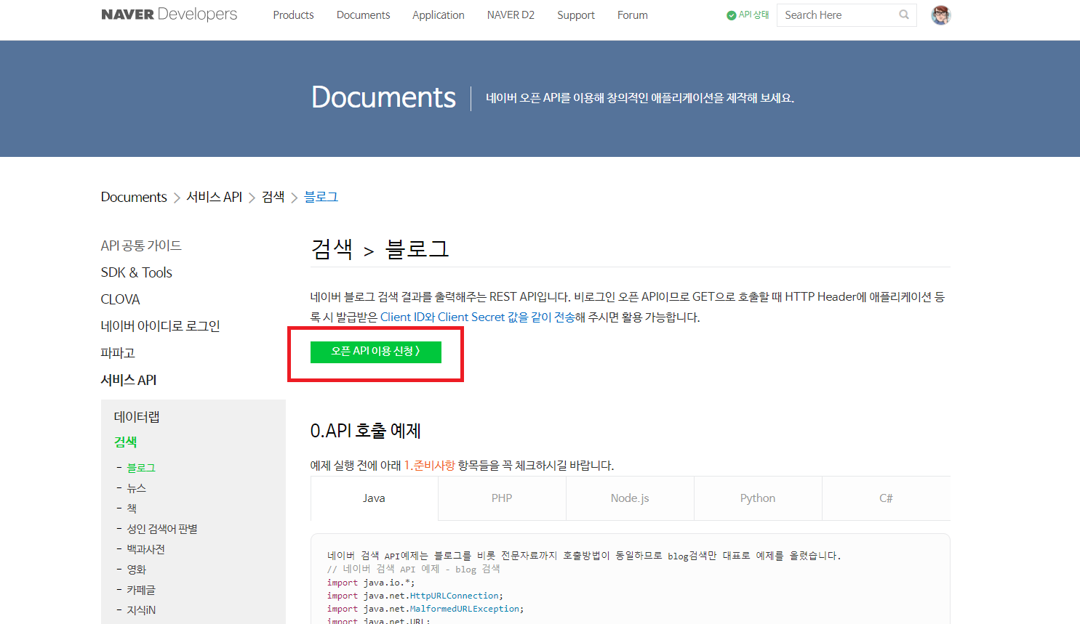Click the Client ID와 Client Secret link
Viewport: 1080px width, 624px height.
pyautogui.click(x=478, y=317)
